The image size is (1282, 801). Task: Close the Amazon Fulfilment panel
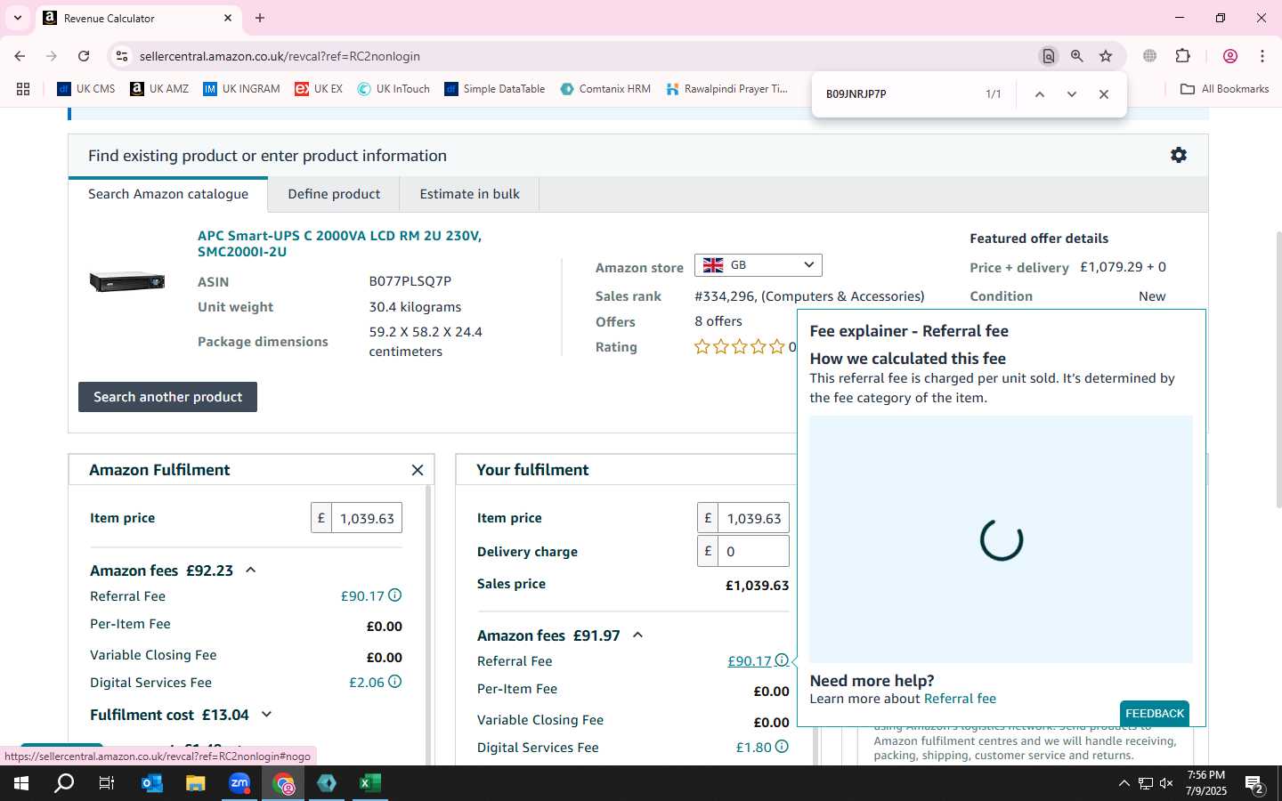pos(418,470)
